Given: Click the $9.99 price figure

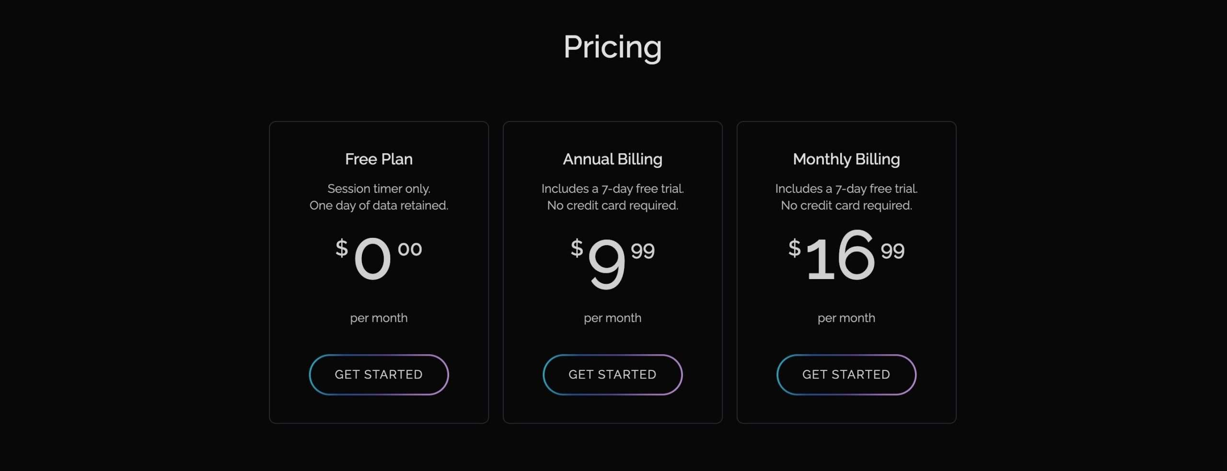Looking at the screenshot, I should [613, 263].
